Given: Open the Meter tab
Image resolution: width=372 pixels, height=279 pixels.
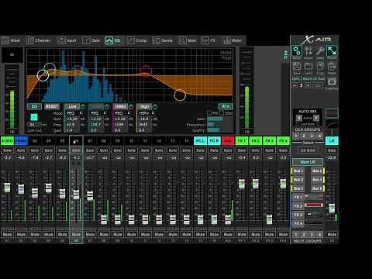Looking at the screenshot, I should tap(232, 40).
